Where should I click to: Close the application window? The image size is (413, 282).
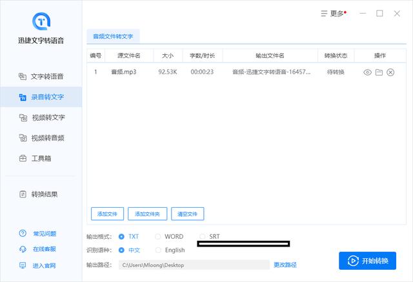pos(397,14)
